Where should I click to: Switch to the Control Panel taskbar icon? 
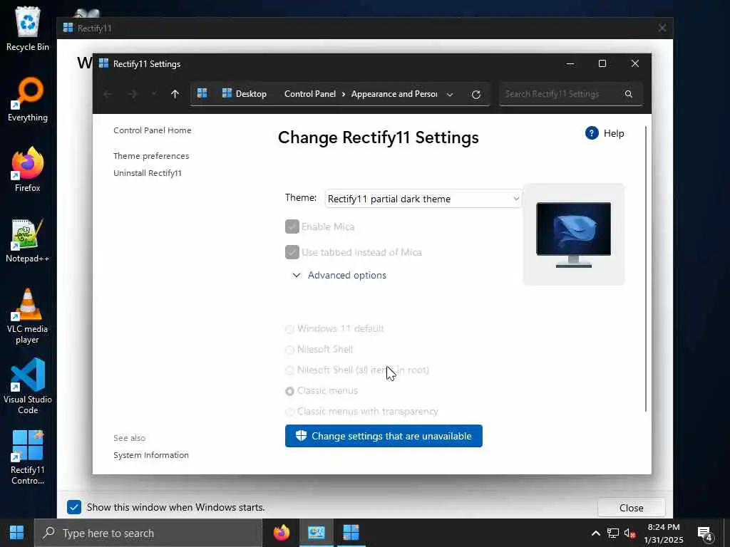point(316,533)
